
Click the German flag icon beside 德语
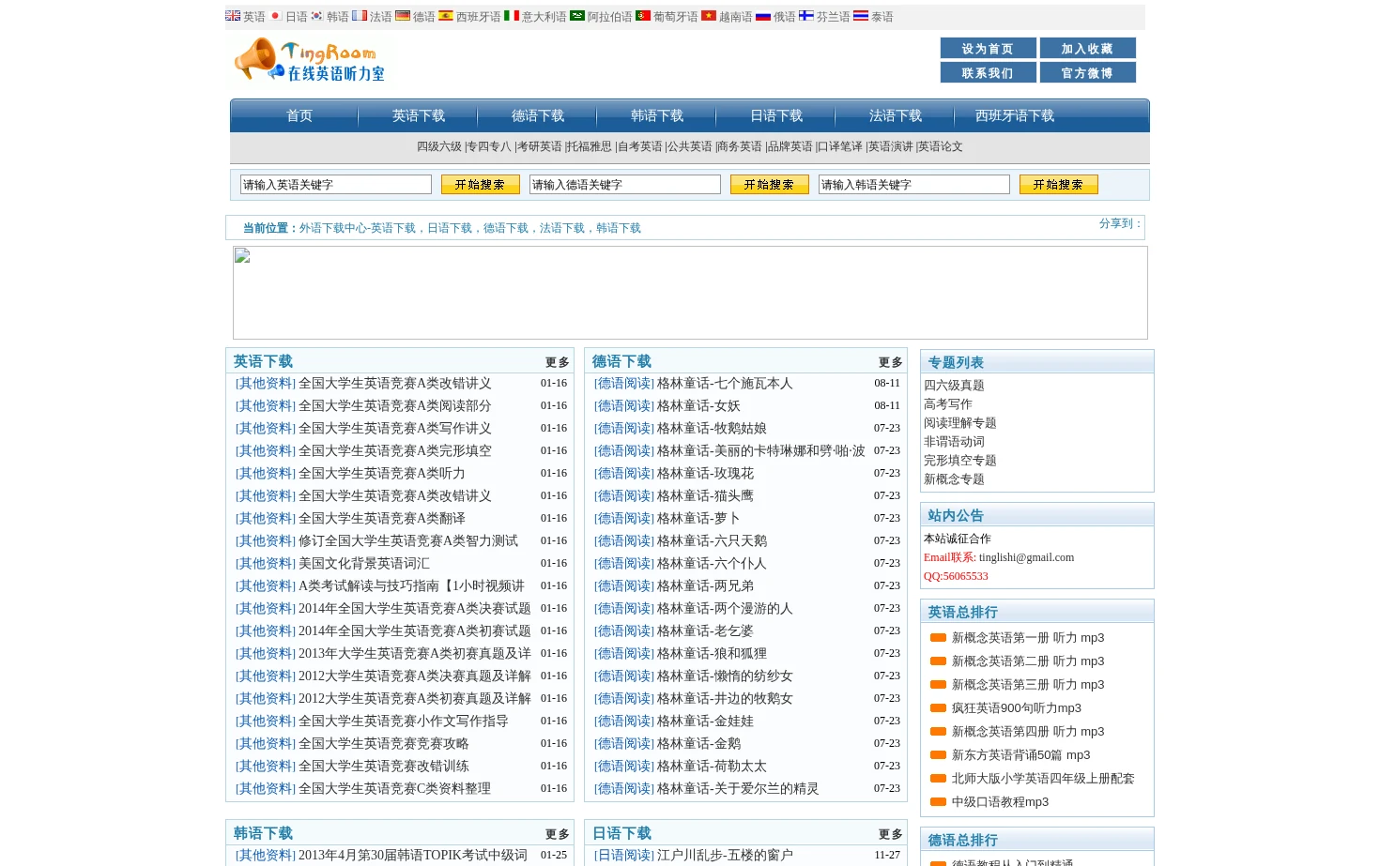pyautogui.click(x=403, y=16)
